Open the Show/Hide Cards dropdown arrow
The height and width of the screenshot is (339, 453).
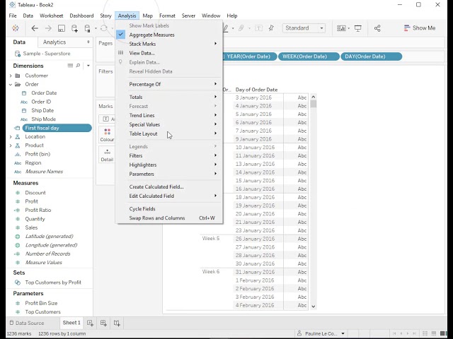[x=349, y=28]
